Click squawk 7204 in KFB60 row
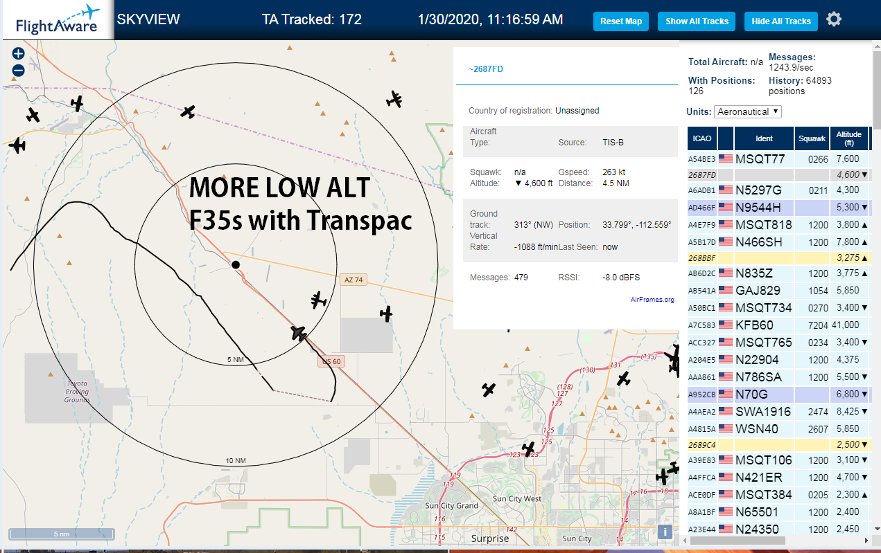Viewport: 881px width, 553px height. [x=818, y=325]
